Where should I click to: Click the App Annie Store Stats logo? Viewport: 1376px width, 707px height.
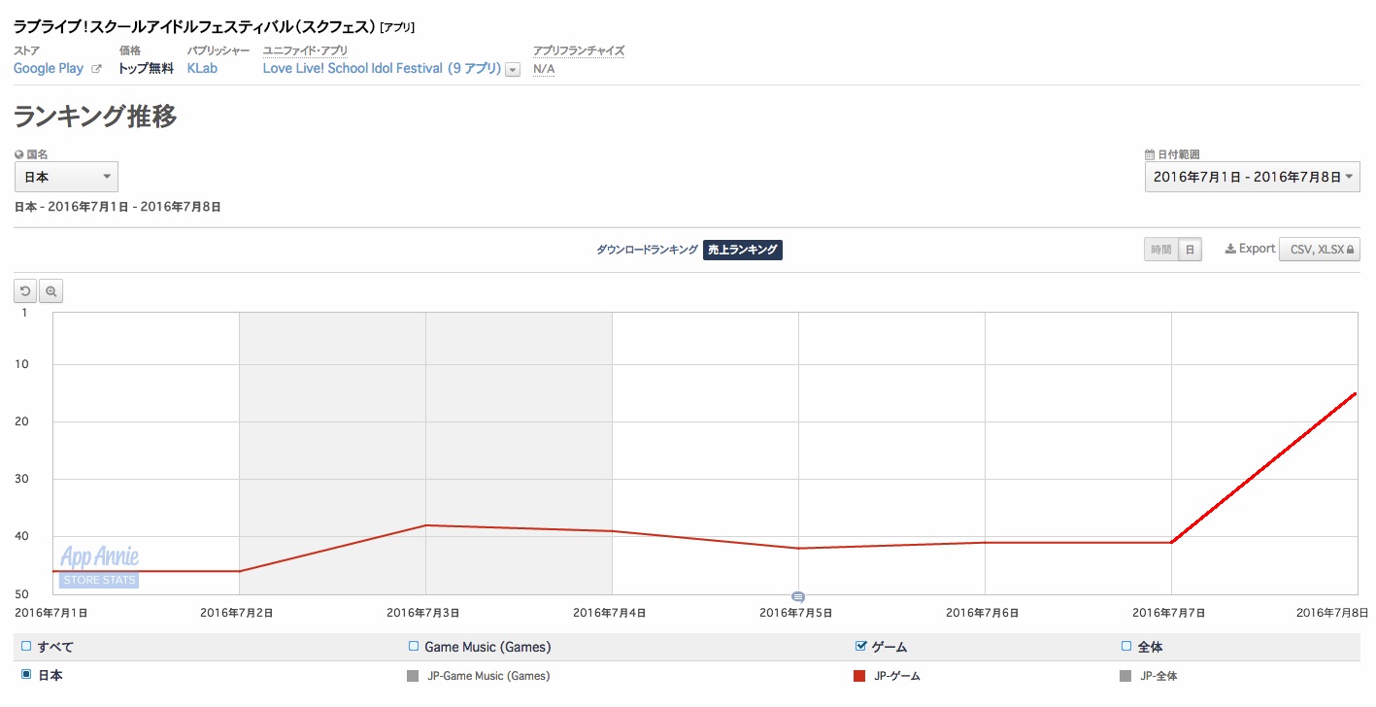(99, 567)
